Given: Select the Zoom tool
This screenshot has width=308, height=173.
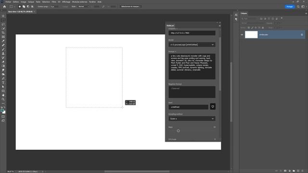Looking at the screenshot, I should tap(3, 99).
